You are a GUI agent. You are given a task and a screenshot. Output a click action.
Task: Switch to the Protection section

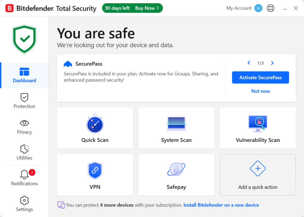tap(24, 101)
